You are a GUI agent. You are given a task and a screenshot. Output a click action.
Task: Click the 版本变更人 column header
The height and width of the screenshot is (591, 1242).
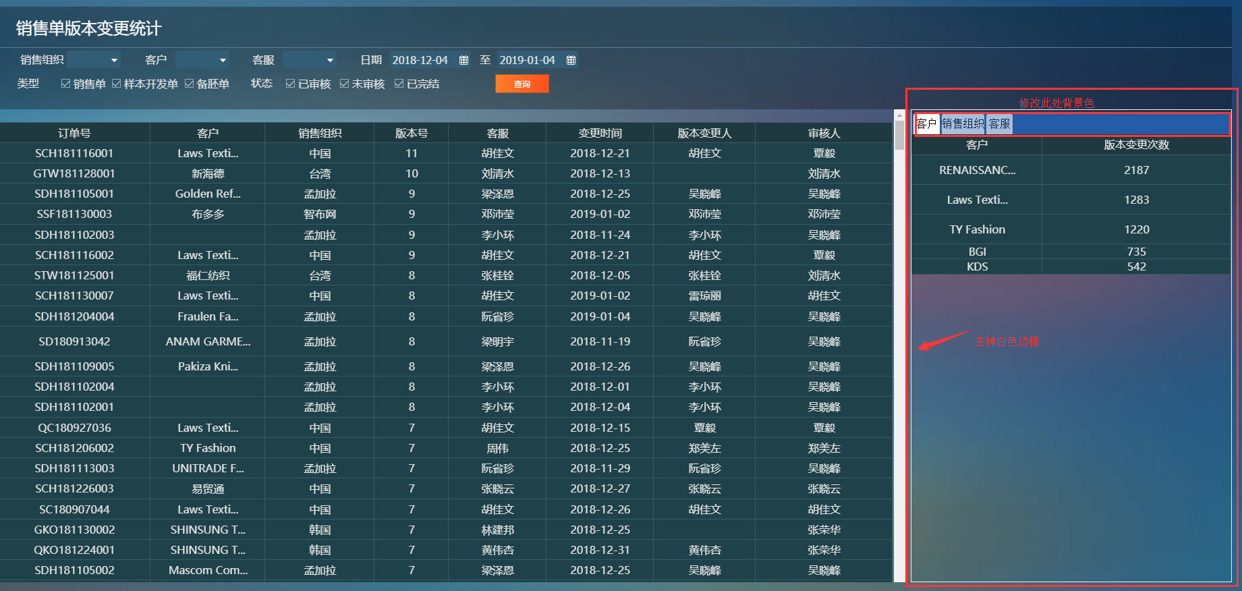point(705,134)
